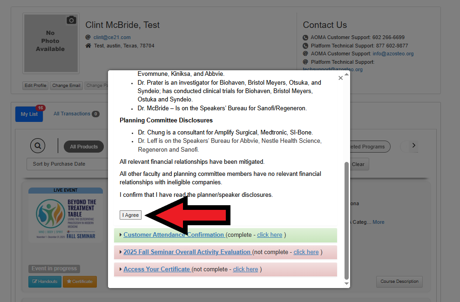
Task: Close the disclosures popup with X
Action: coord(340,78)
